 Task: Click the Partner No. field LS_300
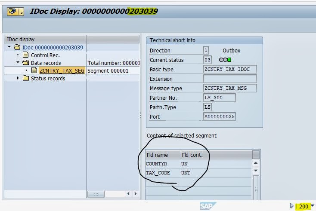[x=220, y=98]
